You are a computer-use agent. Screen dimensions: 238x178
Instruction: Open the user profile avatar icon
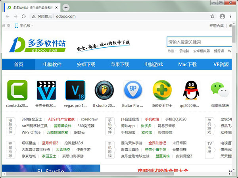coord(222,16)
